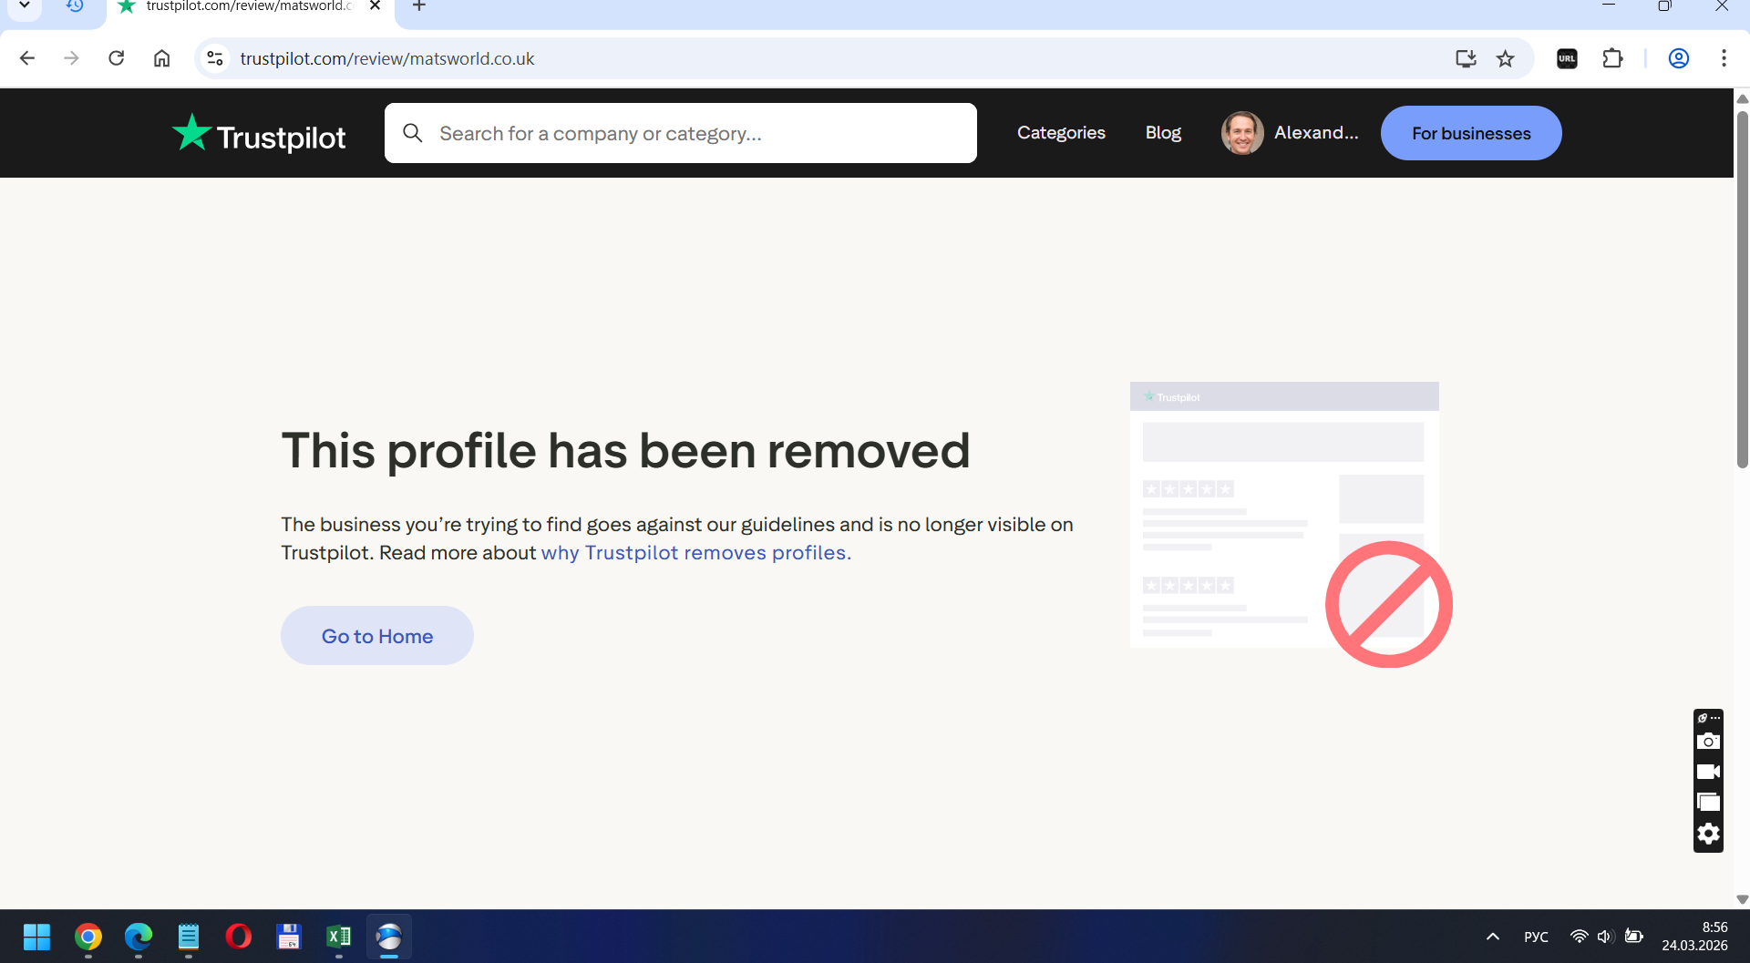Check the battery tray icon
Screen dimensions: 1750x963
coord(1634,937)
